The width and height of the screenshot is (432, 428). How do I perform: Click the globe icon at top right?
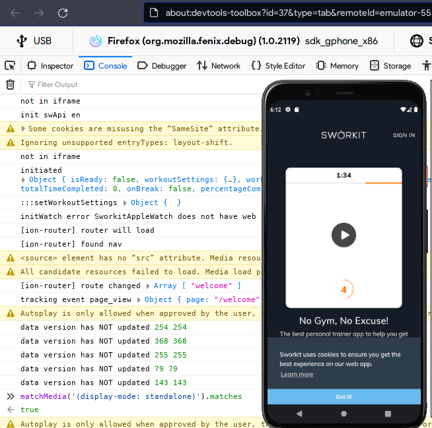click(x=417, y=41)
